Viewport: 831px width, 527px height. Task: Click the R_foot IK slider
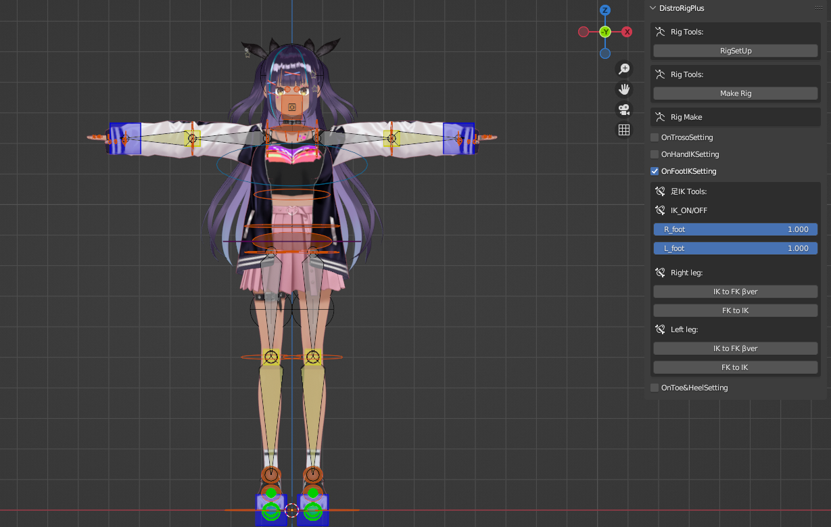(736, 229)
